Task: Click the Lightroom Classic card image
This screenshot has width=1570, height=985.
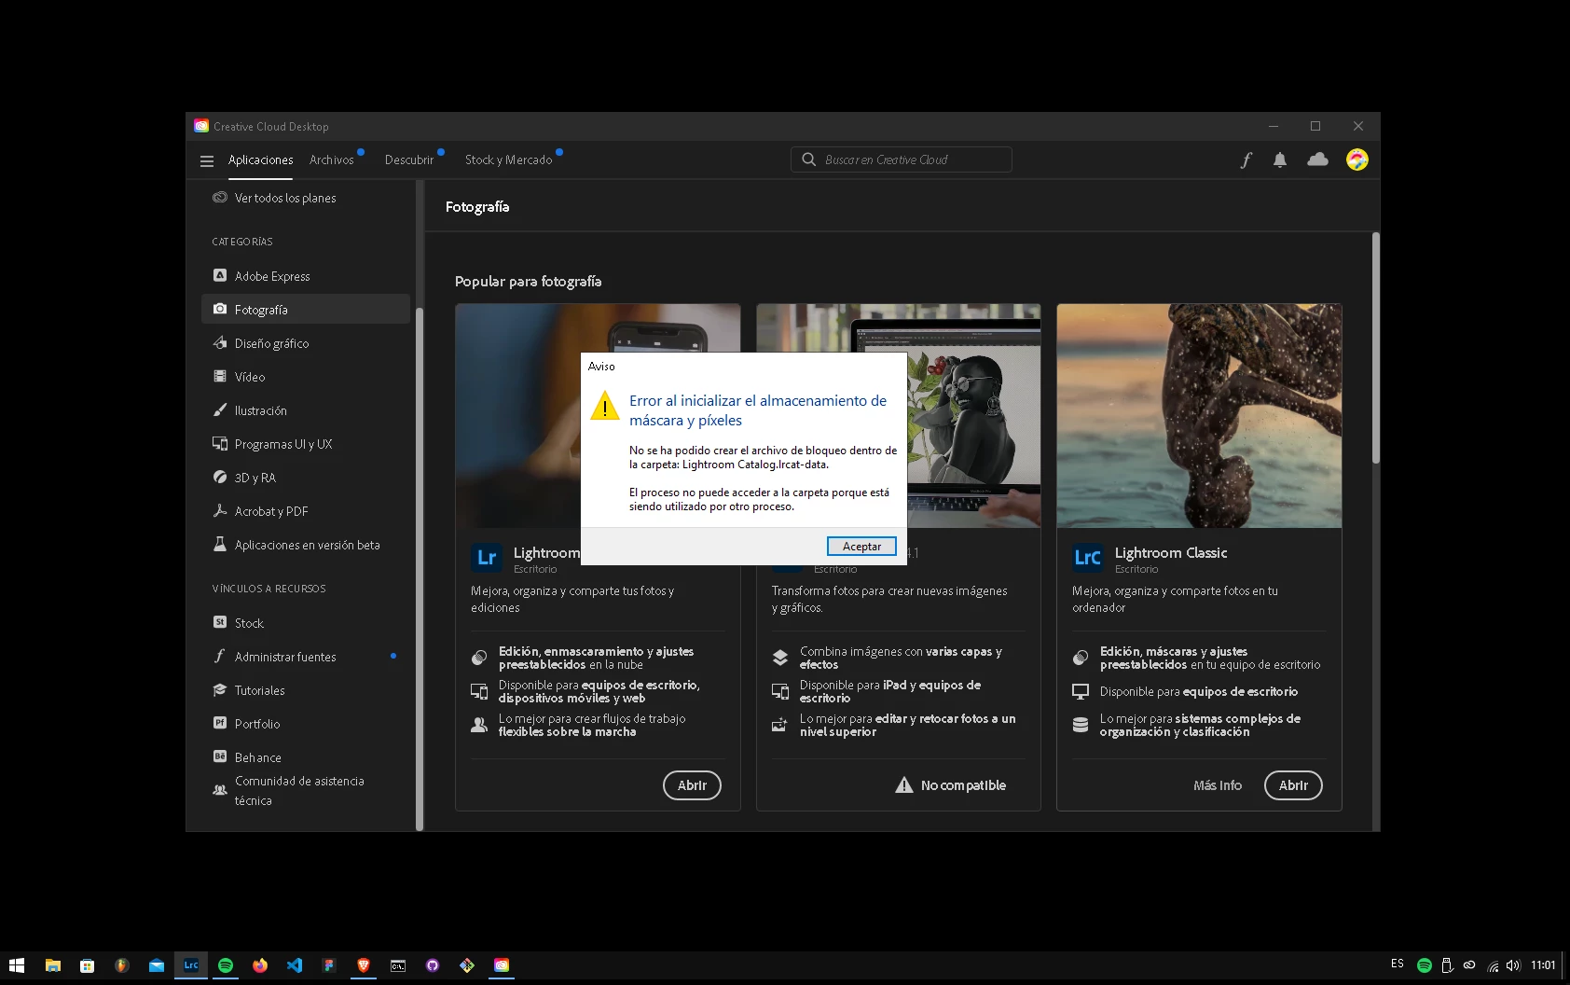Action: 1199,415
